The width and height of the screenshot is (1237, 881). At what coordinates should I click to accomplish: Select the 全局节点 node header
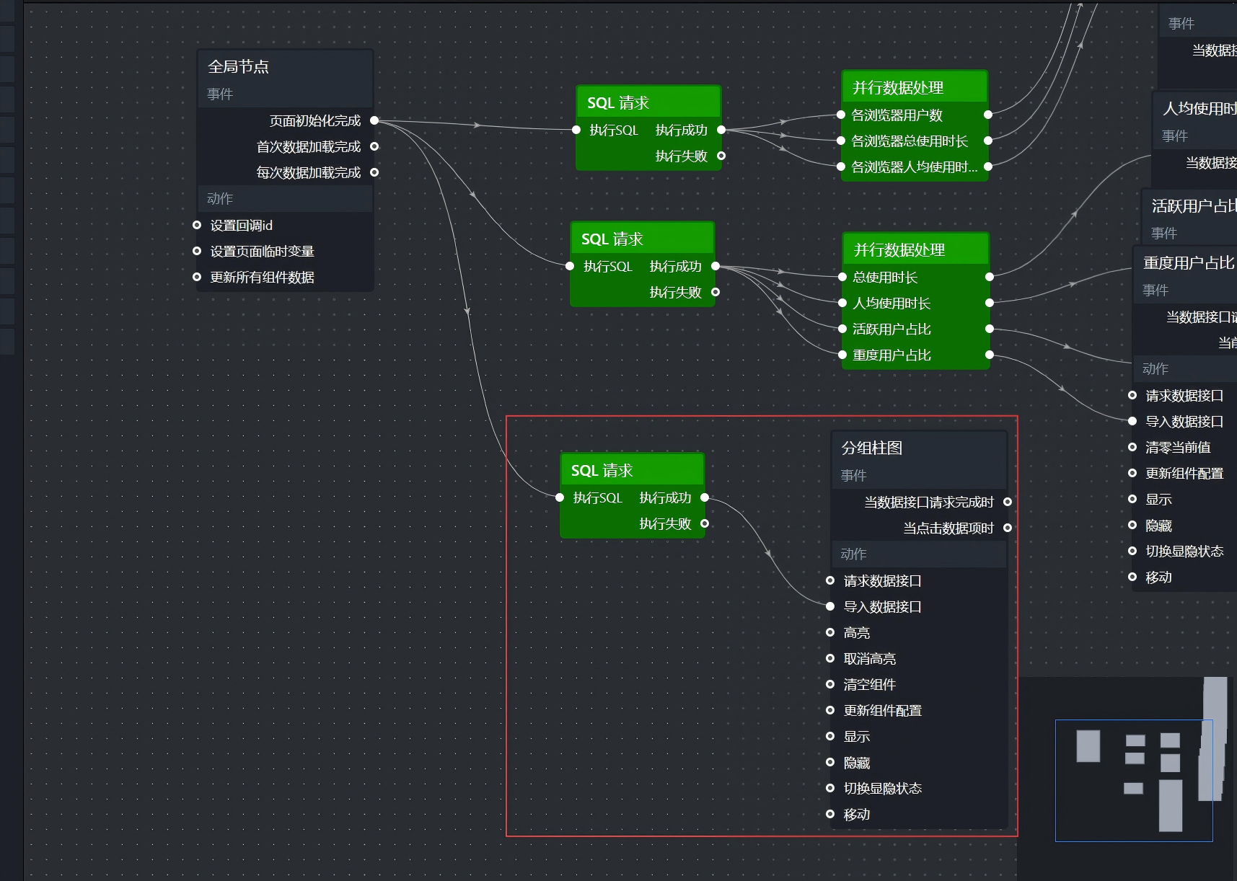click(x=285, y=66)
